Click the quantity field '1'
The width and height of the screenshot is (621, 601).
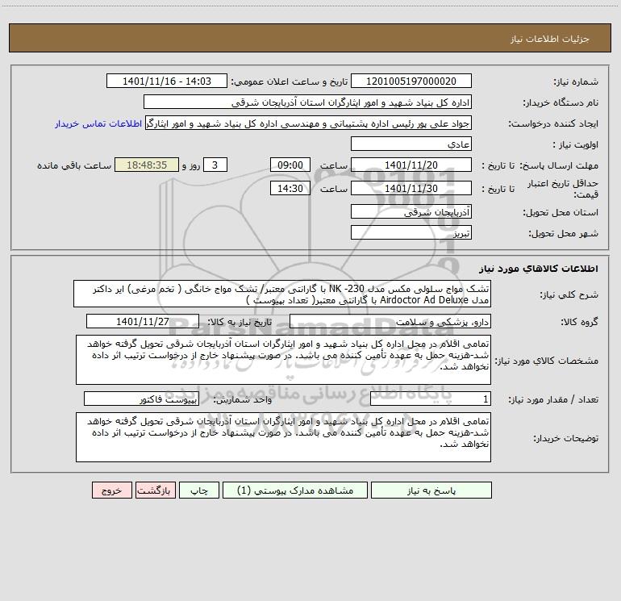click(431, 399)
